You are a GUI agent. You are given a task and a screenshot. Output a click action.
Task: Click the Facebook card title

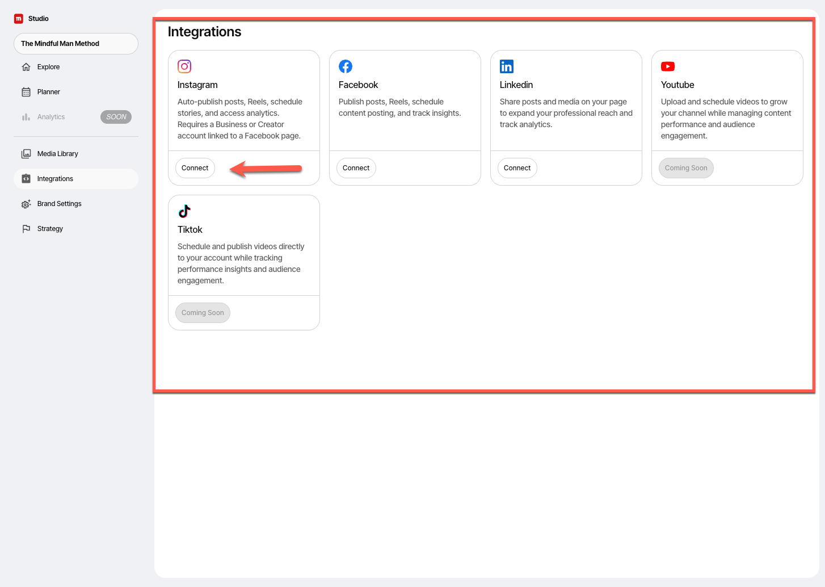(358, 85)
